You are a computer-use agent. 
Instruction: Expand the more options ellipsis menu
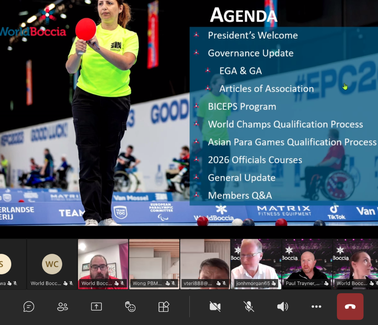click(x=316, y=307)
